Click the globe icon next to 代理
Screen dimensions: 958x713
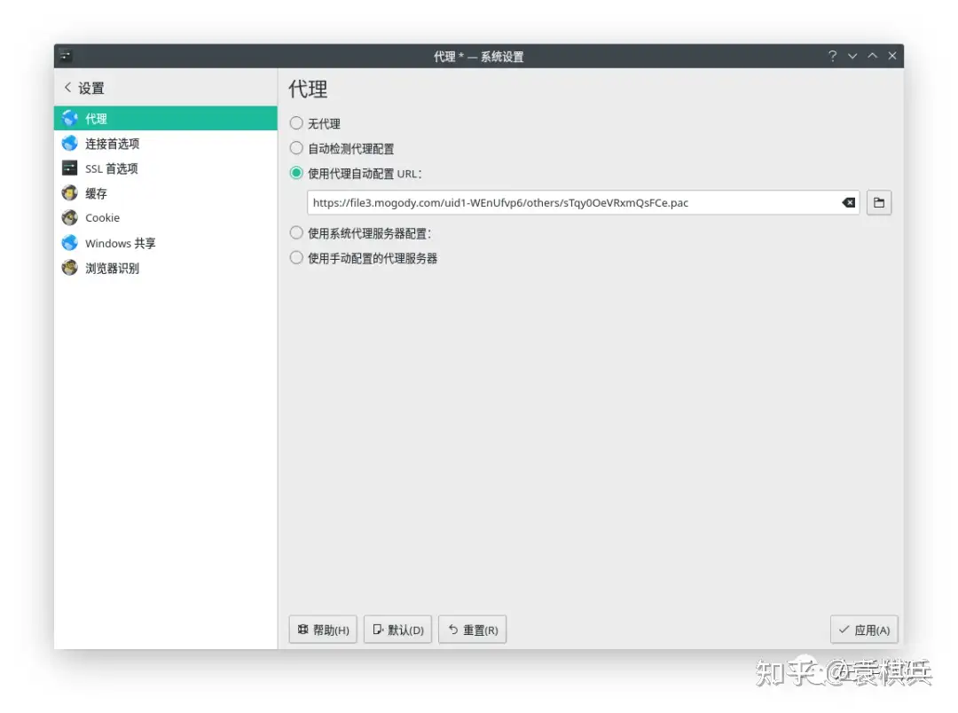70,118
